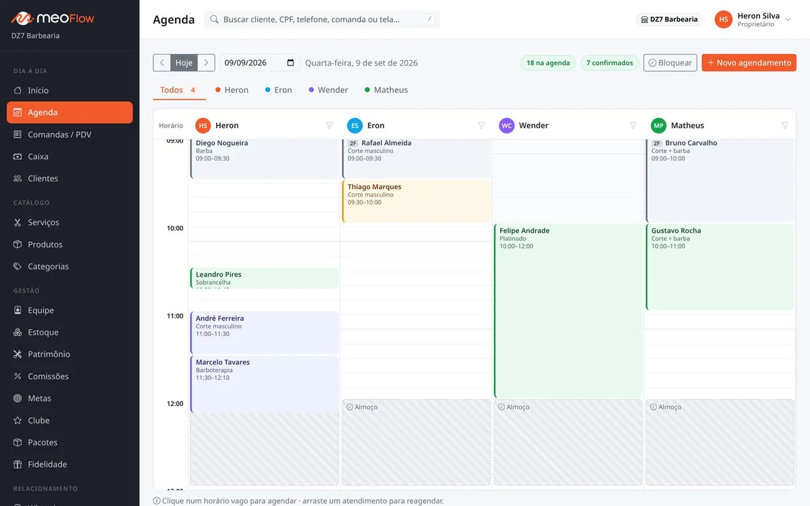Expand the Heron Silva user menu

click(x=753, y=20)
